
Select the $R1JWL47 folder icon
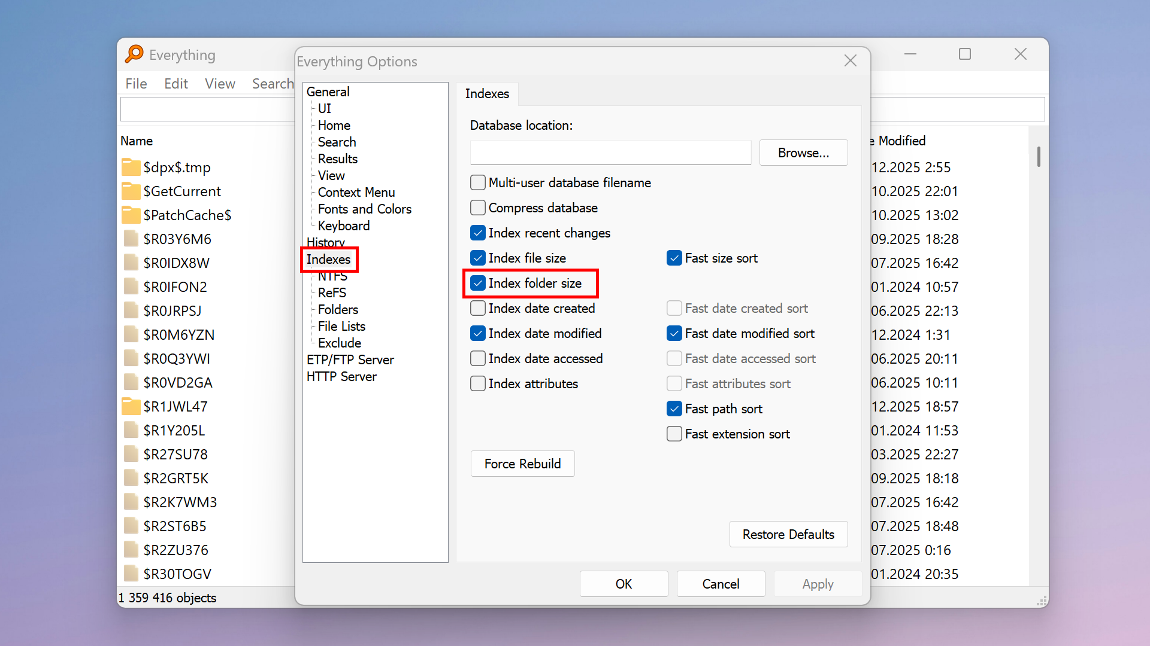click(x=131, y=406)
